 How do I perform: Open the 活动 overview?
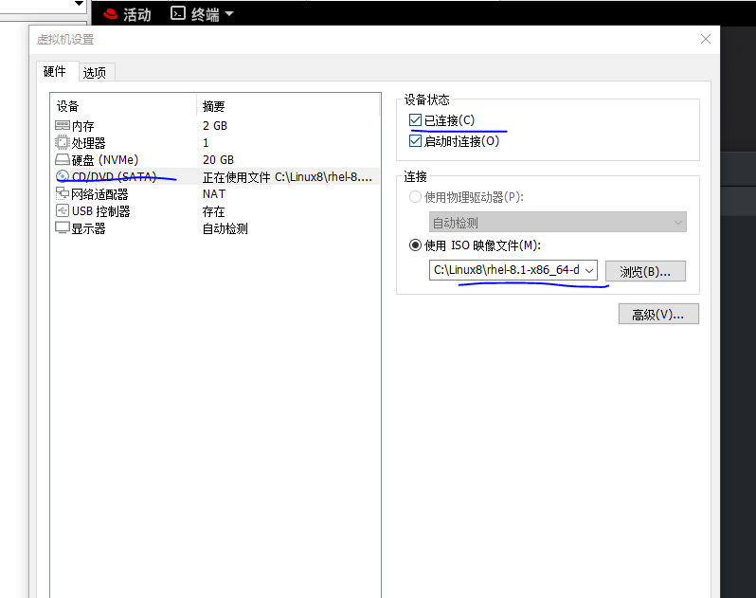(137, 14)
